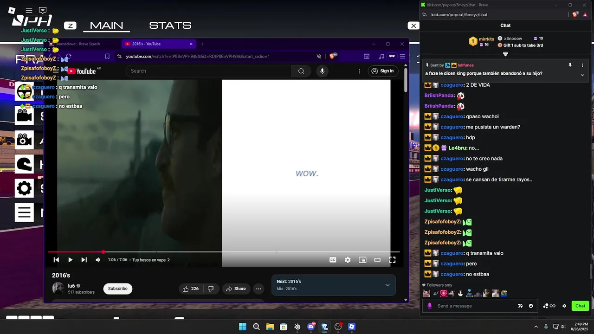Send message with green Chat button

tap(581, 306)
